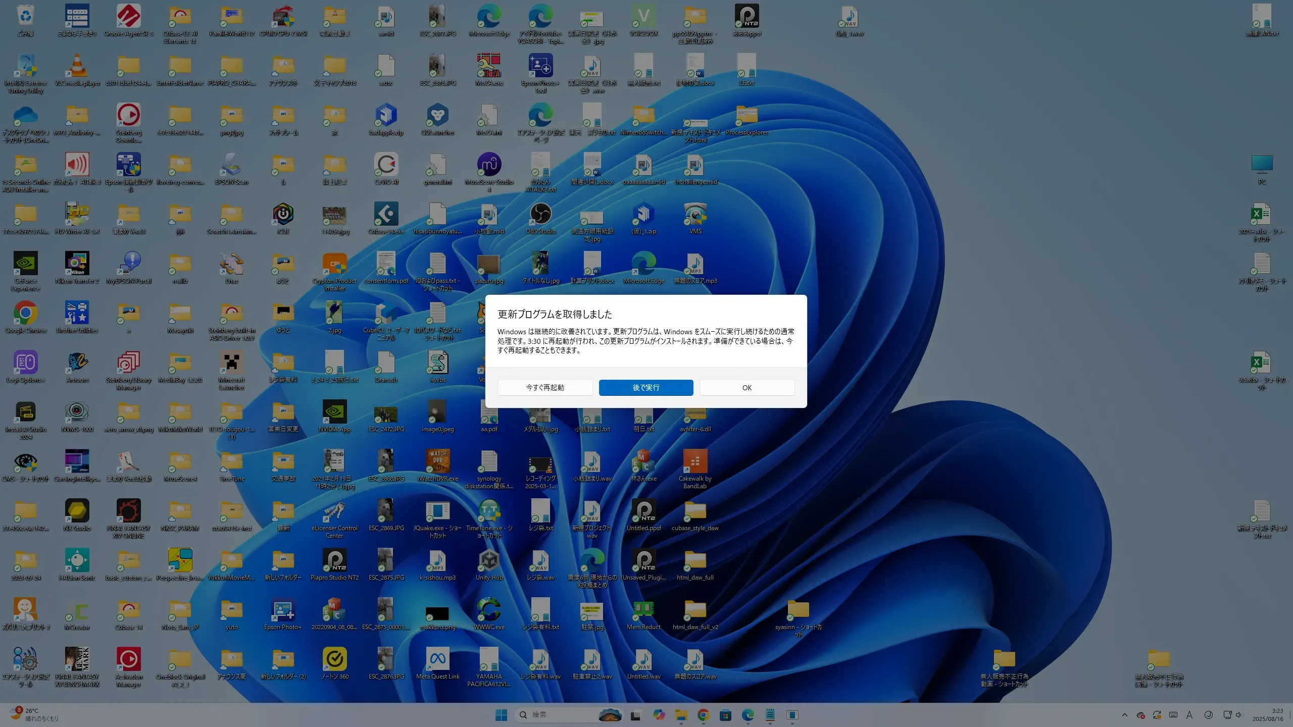Click the IME input mode A indicator
The height and width of the screenshot is (727, 1293).
(1189, 715)
